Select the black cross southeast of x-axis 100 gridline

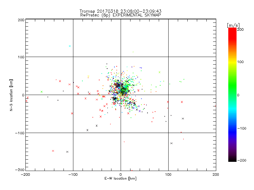tap(171, 143)
